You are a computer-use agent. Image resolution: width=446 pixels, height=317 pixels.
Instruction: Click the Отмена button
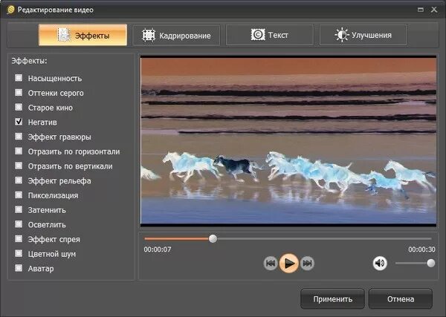coord(401,299)
